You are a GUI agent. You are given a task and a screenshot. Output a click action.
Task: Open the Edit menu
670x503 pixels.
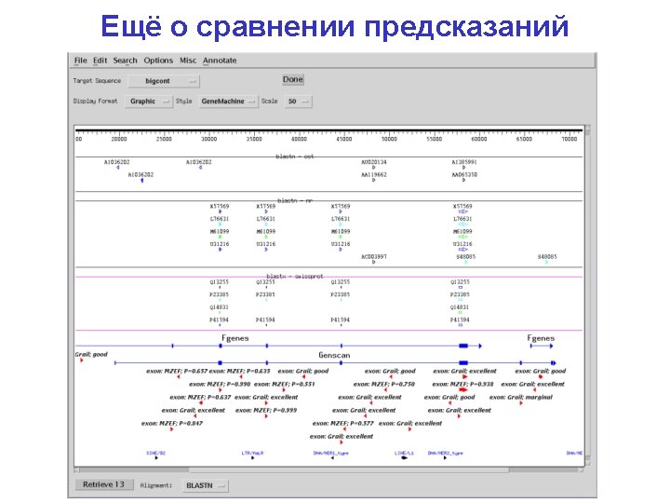[100, 61]
